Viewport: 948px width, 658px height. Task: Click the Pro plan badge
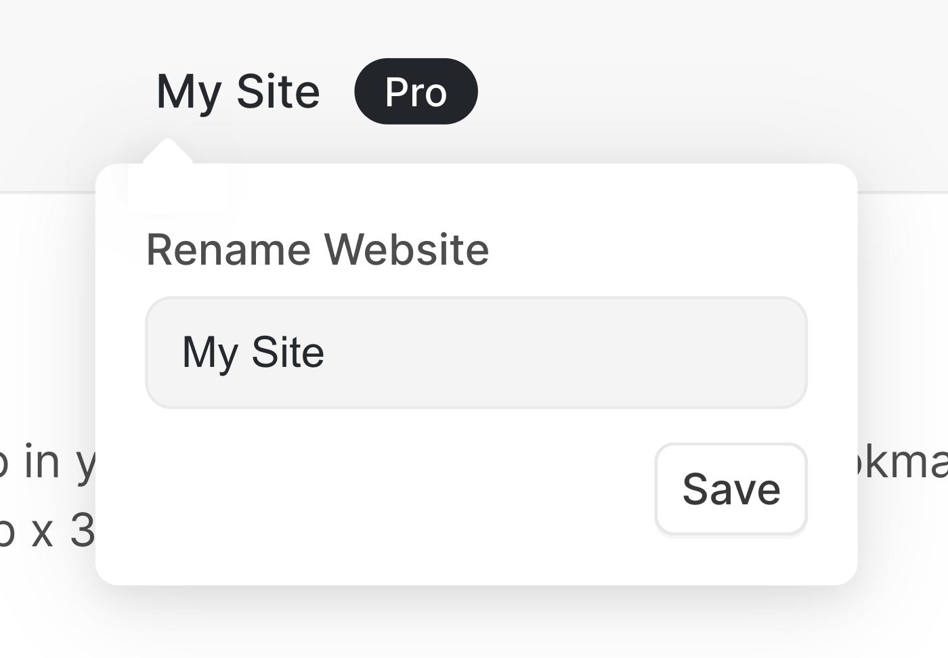[416, 91]
